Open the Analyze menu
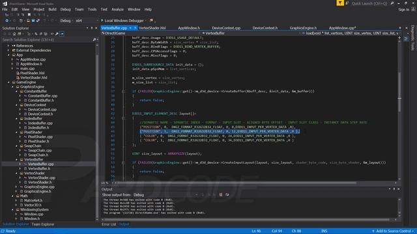 (117, 9)
